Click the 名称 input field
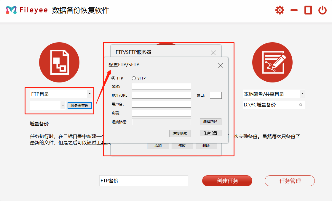The width and height of the screenshot is (332, 201). 161,86
